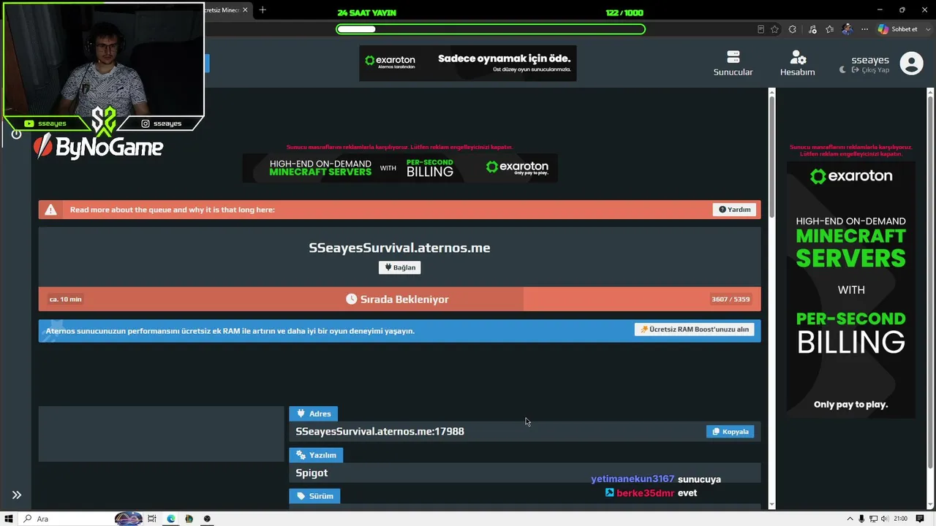This screenshot has height=526, width=936.
Task: Open the Yardım help button
Action: (734, 210)
